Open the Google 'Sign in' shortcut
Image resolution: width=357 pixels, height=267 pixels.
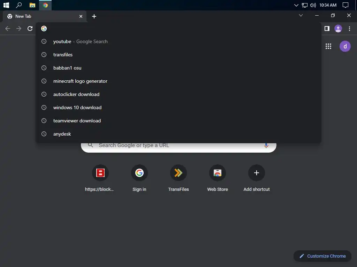tap(139, 179)
